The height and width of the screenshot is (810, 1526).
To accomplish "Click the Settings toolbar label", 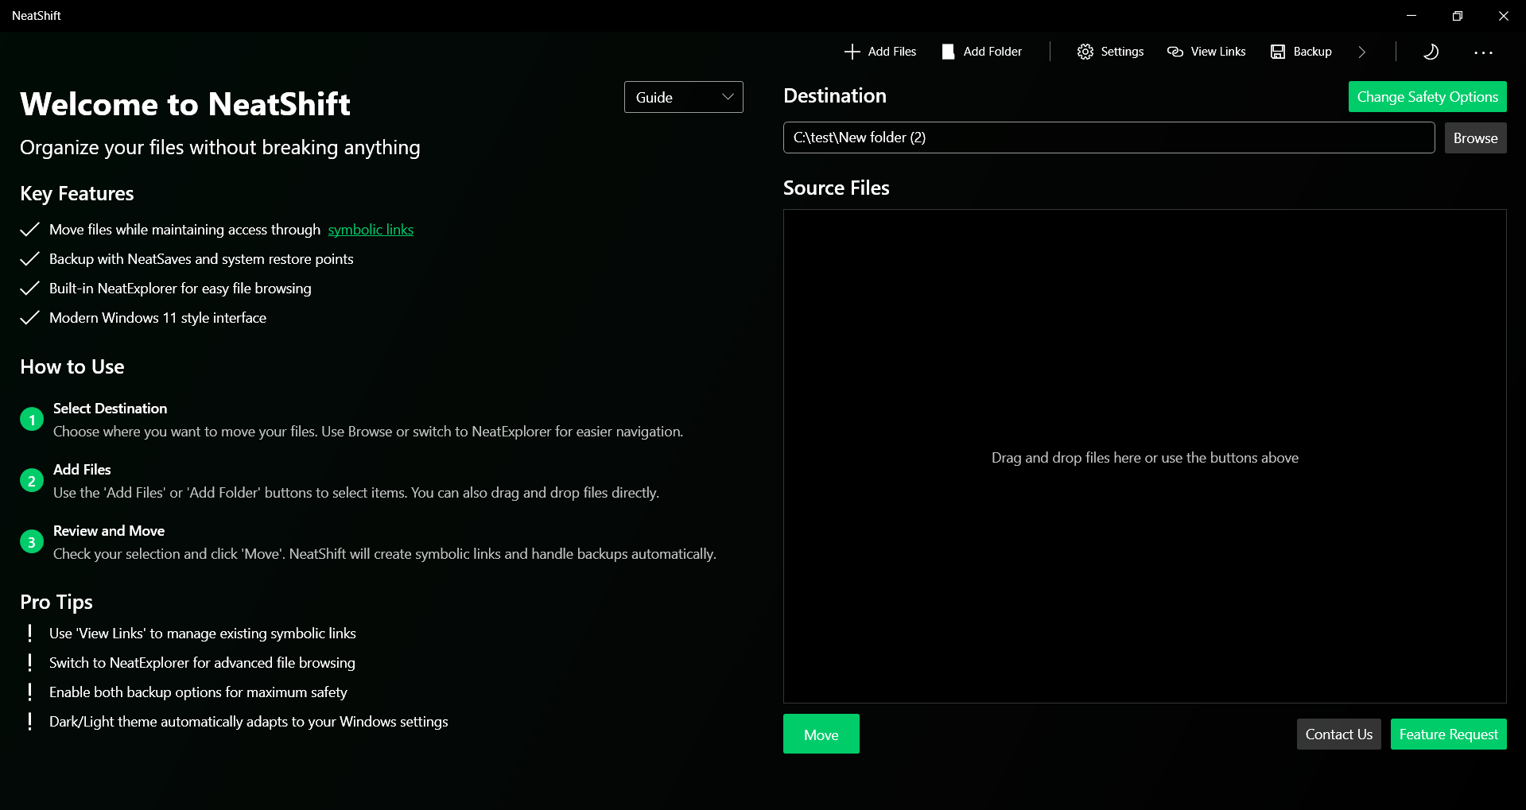I will tap(1122, 52).
